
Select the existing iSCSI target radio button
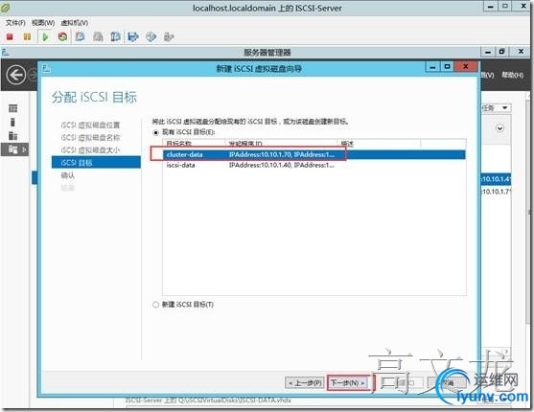[x=156, y=132]
